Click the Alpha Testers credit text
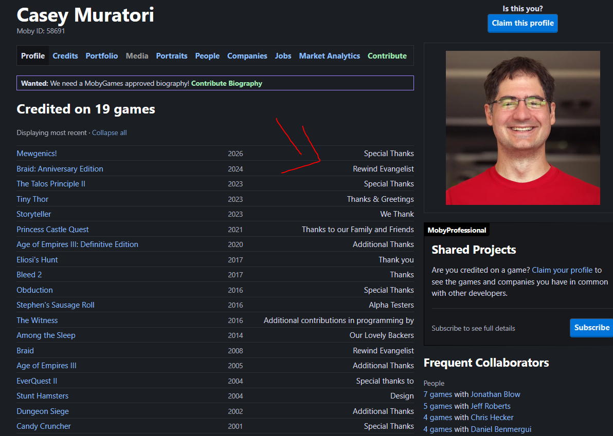The width and height of the screenshot is (613, 436). (391, 305)
